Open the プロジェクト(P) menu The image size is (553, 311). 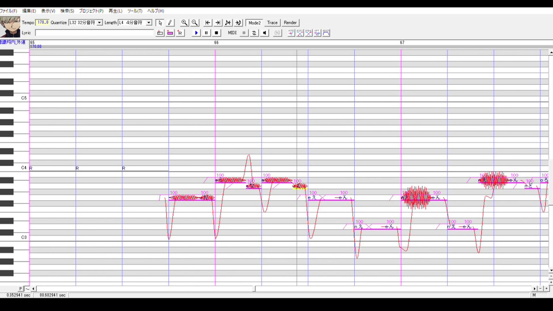[91, 11]
